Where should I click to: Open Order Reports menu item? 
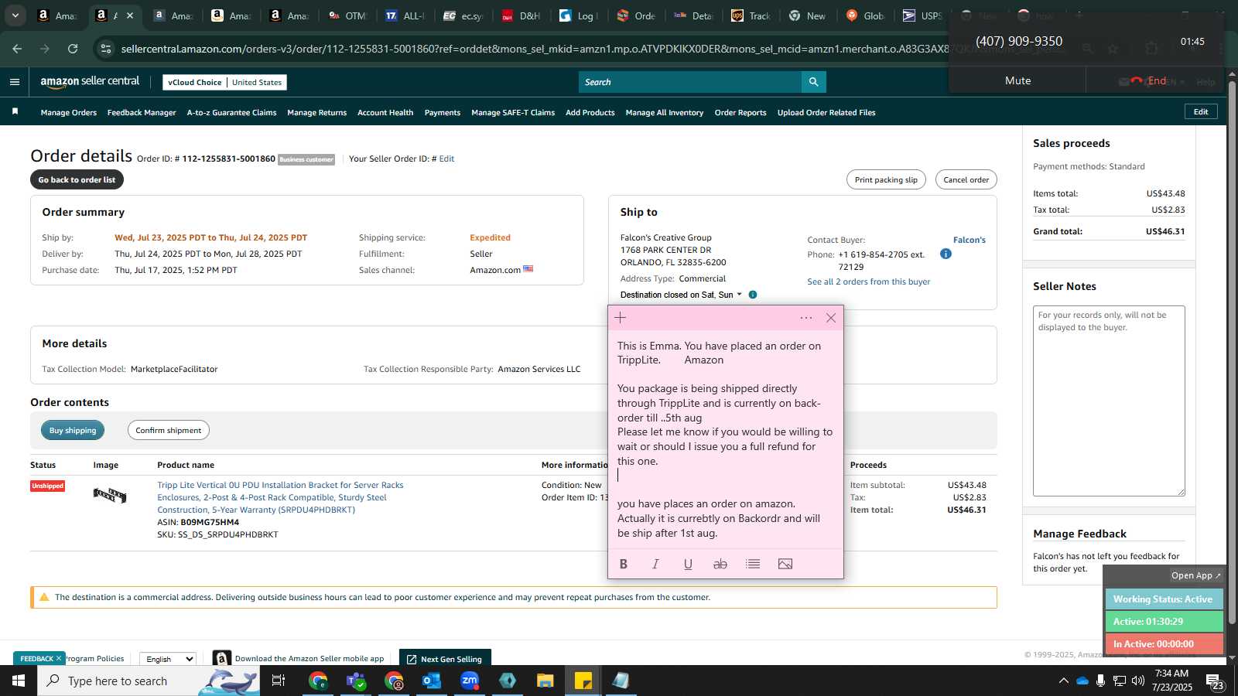pos(740,113)
